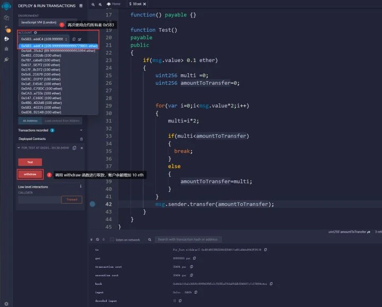Open the Solidity compiler sidebar icon
Viewport: 382px width, 307px height.
pos(7,29)
